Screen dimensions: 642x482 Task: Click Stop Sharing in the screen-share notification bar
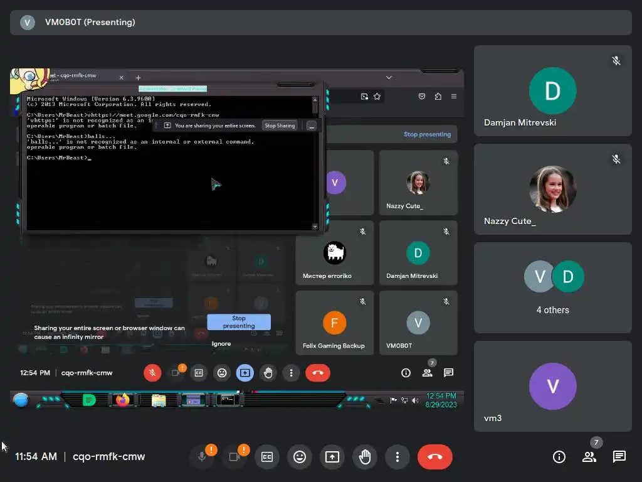280,126
